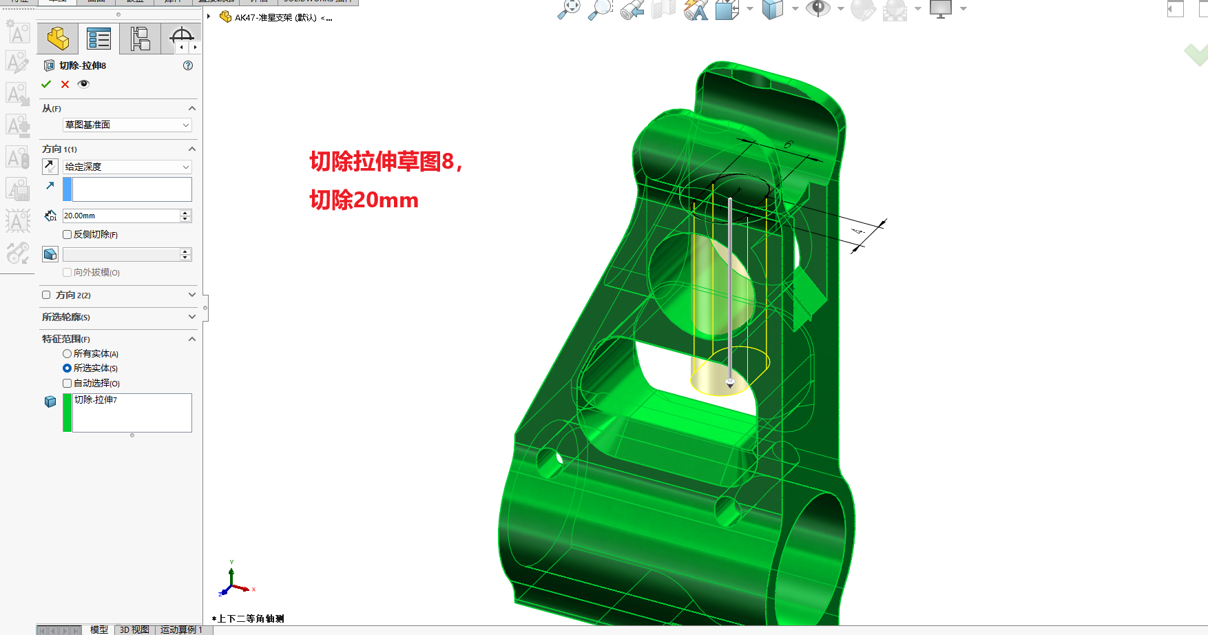Open View Orientation dropdown arrow
The image size is (1208, 635).
point(750,9)
